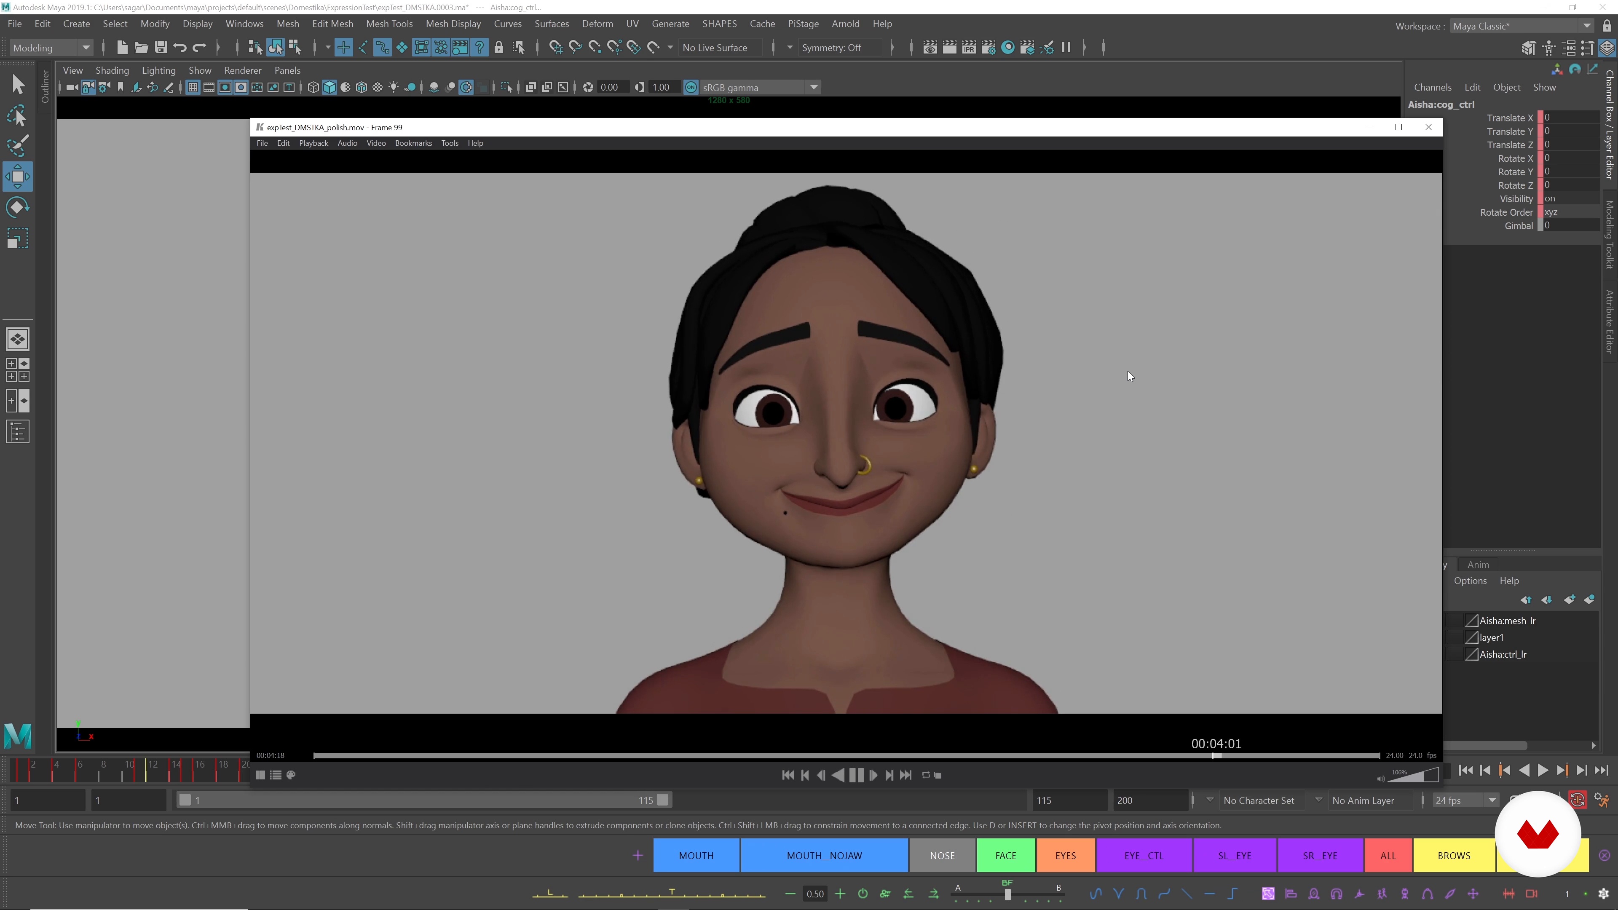Image resolution: width=1618 pixels, height=910 pixels.
Task: Select the Move tool in the Tool Box
Action: tap(18, 177)
